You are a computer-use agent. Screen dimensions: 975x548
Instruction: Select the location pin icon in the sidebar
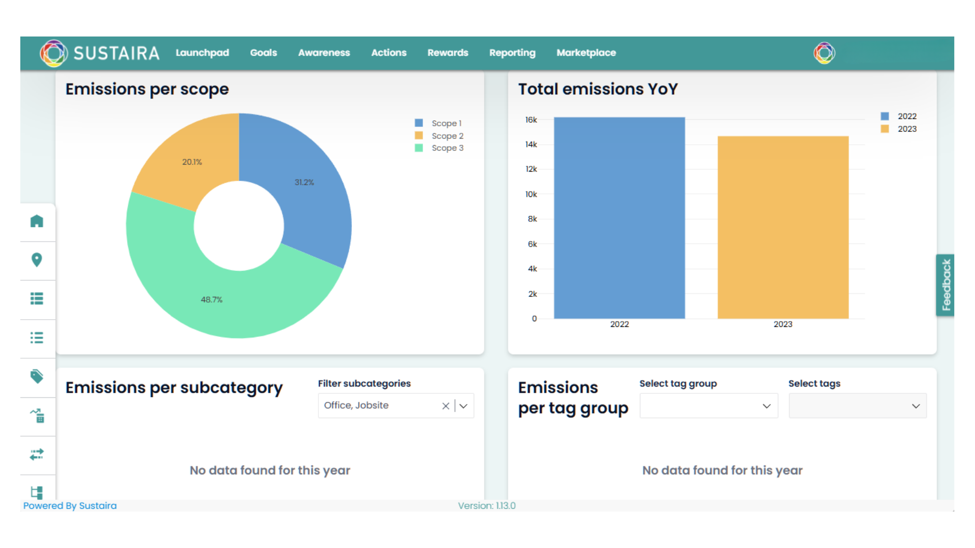coord(37,260)
